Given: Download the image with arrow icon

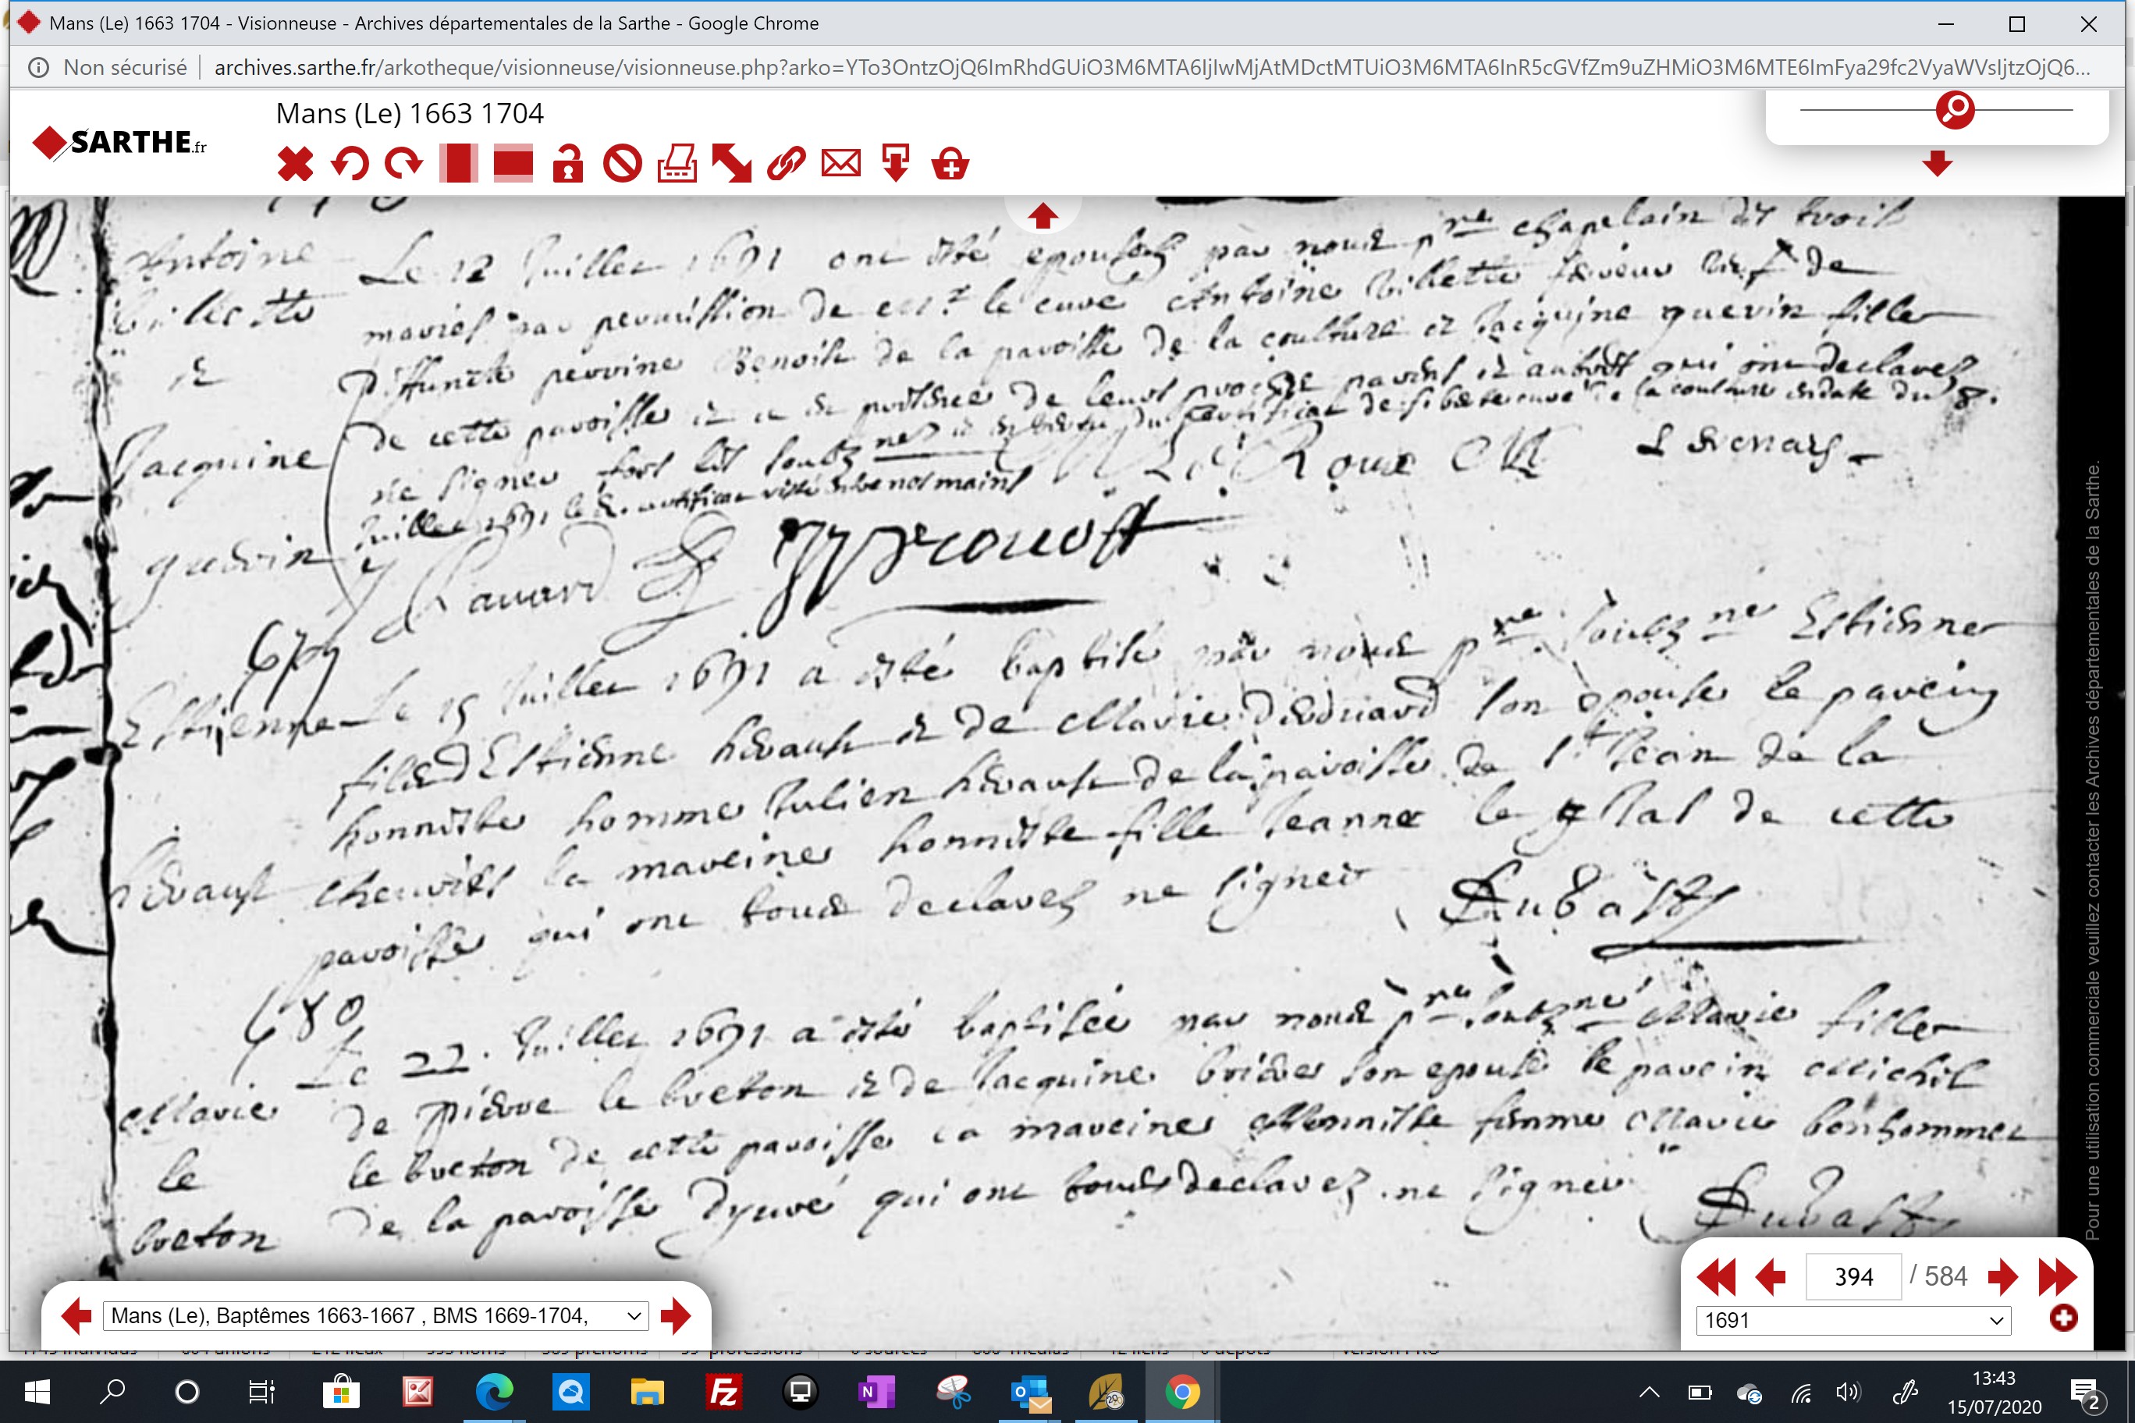Looking at the screenshot, I should (x=896, y=165).
